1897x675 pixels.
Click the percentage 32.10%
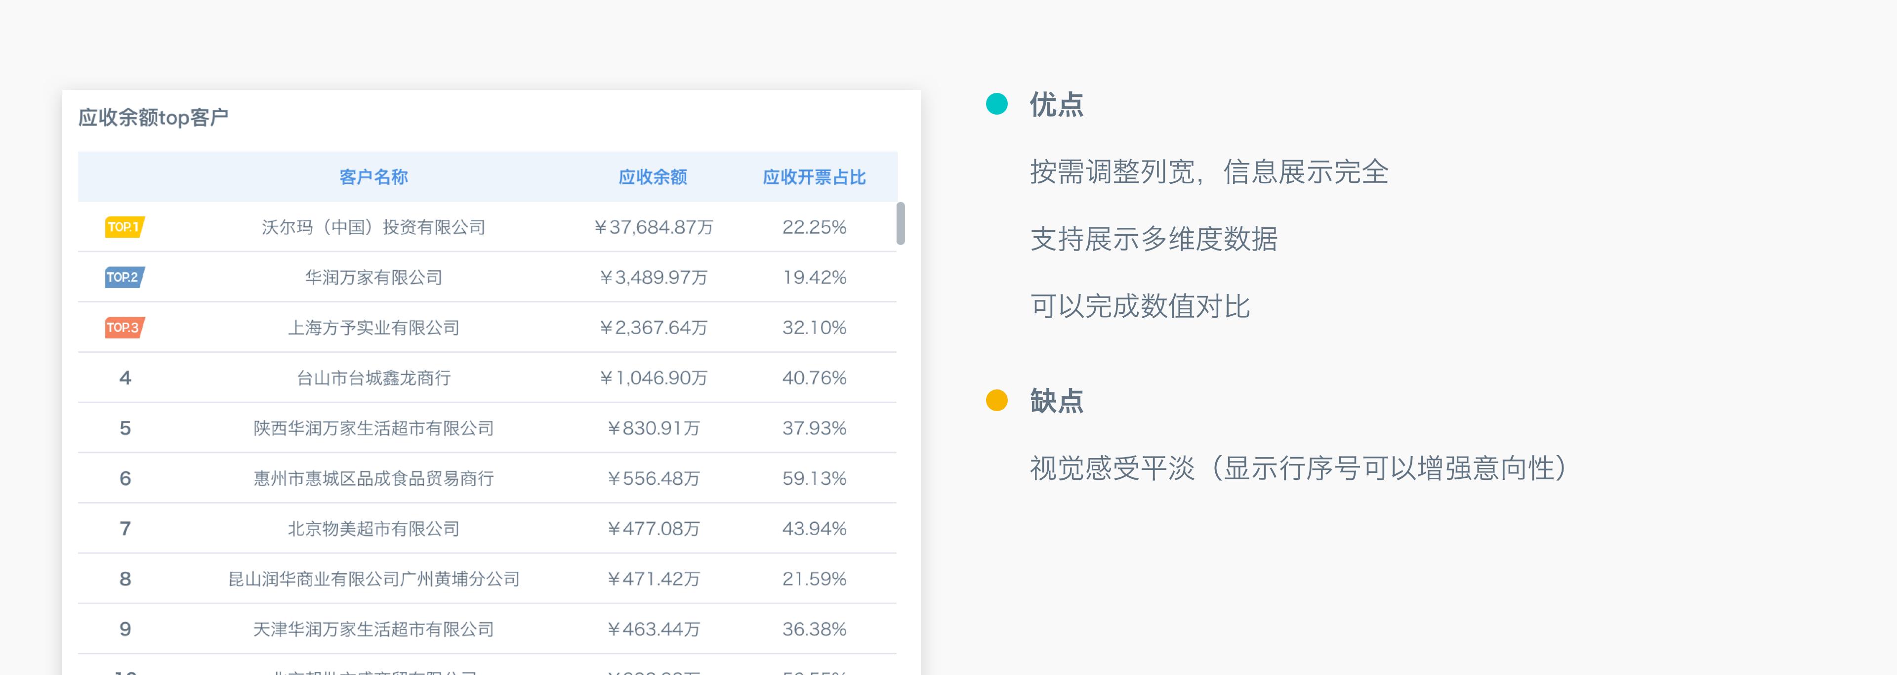814,327
